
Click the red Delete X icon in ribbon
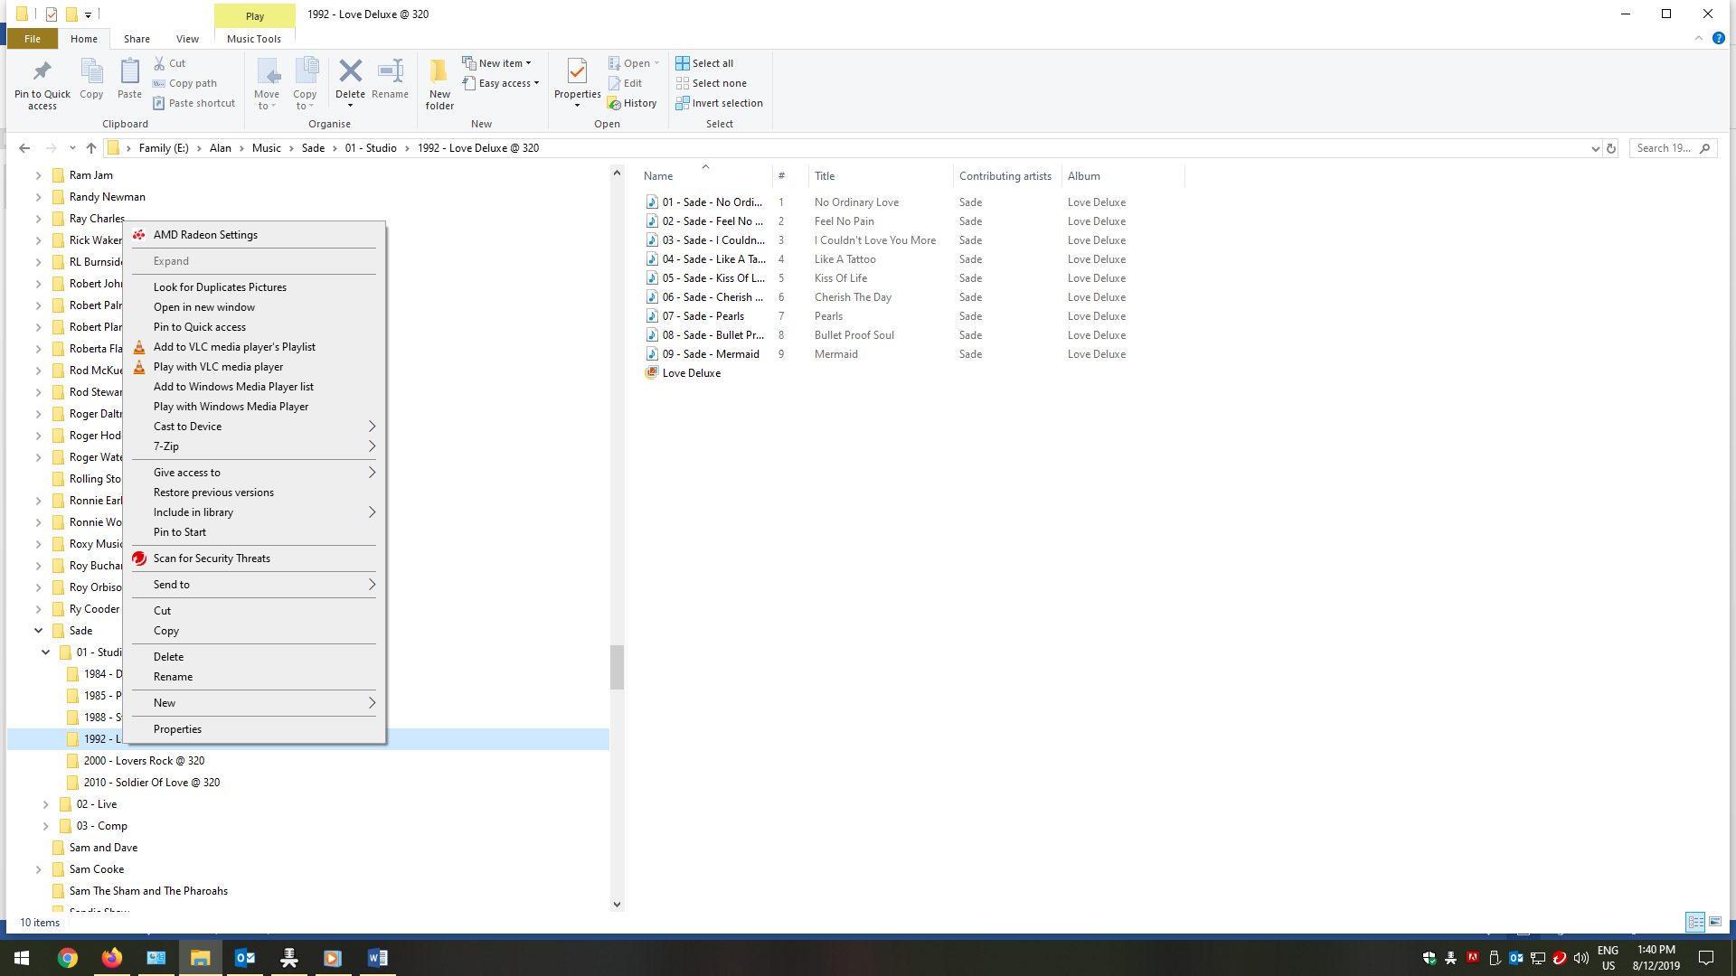[x=350, y=70]
